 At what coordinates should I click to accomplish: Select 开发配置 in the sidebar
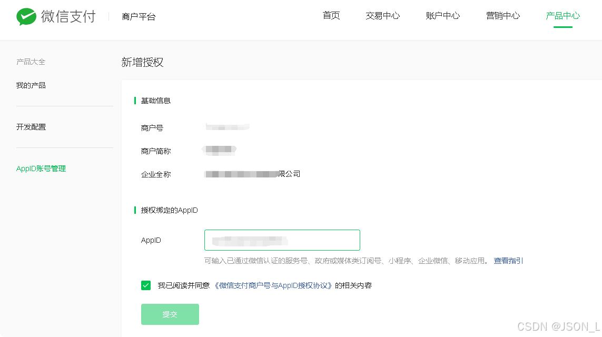pos(31,127)
